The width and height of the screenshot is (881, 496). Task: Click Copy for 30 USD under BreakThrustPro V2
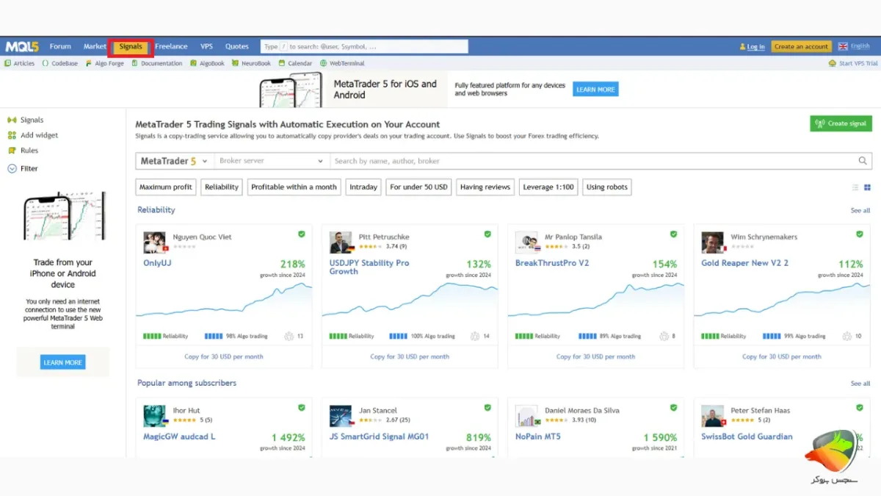tap(595, 357)
